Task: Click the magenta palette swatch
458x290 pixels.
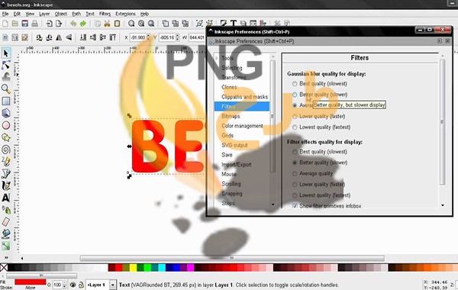Action: click(190, 268)
